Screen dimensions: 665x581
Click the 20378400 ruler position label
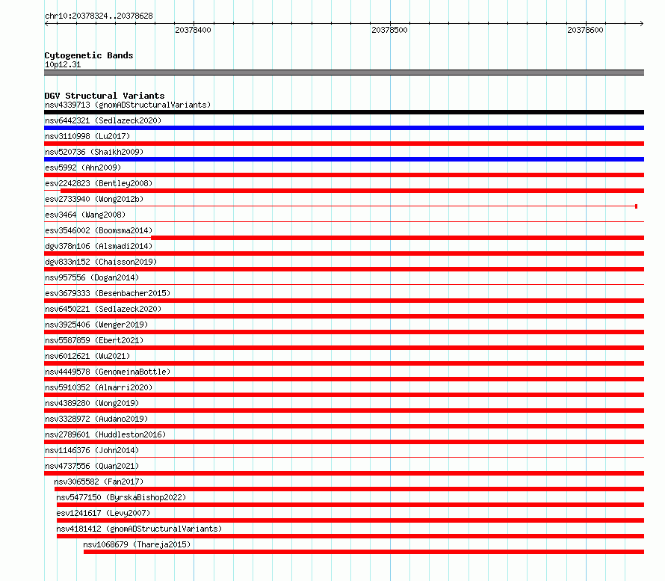[193, 30]
